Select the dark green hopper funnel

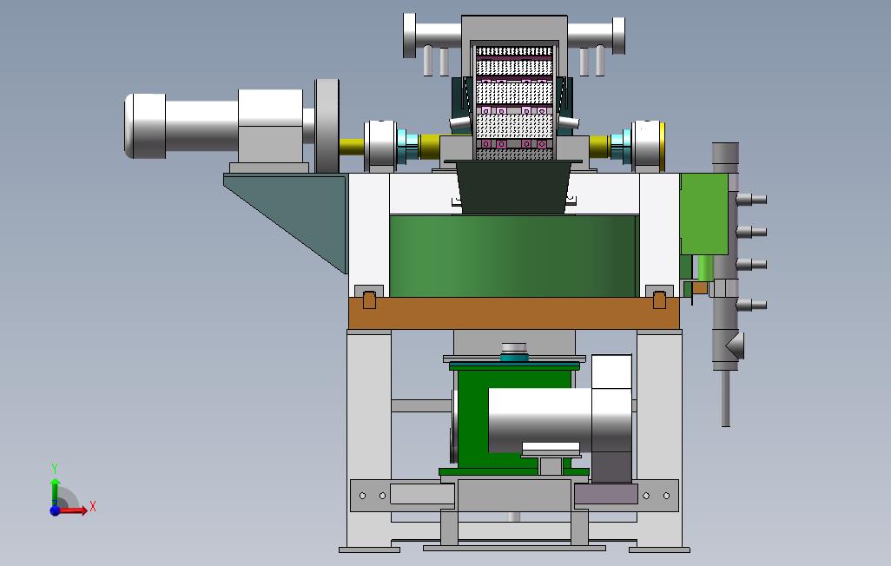(x=514, y=188)
